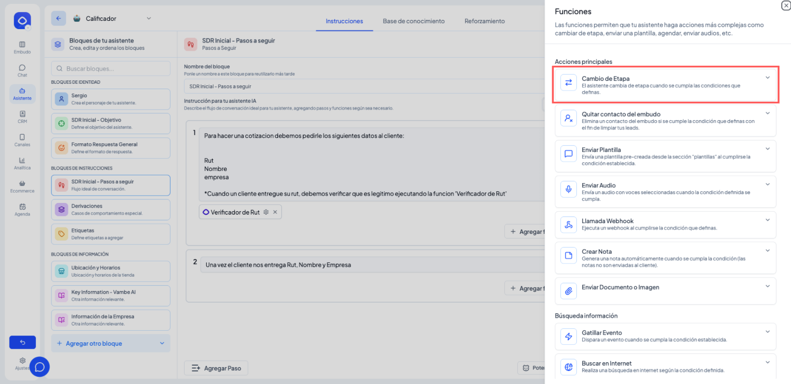This screenshot has width=791, height=384.
Task: Open the Embudo section in sidebar
Action: 22,47
